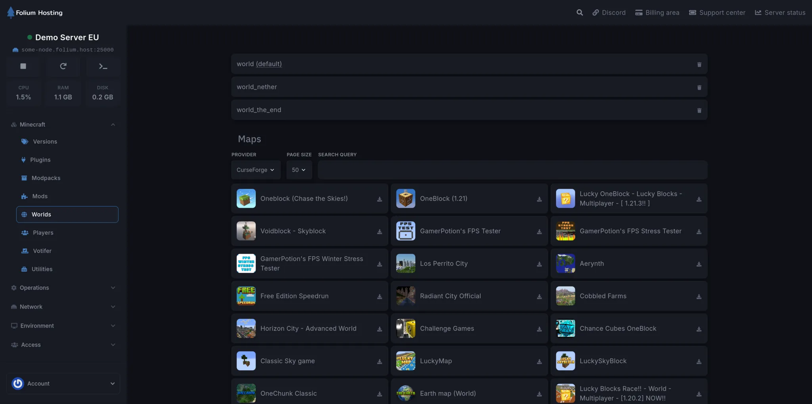Click inside the map search query field
Viewport: 812px width, 404px height.
click(x=511, y=170)
